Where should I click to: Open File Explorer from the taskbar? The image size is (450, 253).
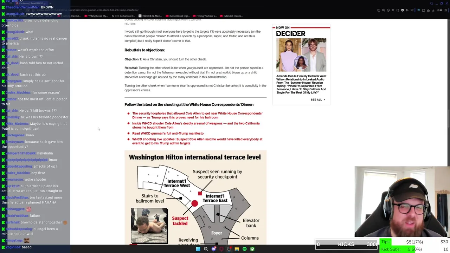(x=237, y=249)
